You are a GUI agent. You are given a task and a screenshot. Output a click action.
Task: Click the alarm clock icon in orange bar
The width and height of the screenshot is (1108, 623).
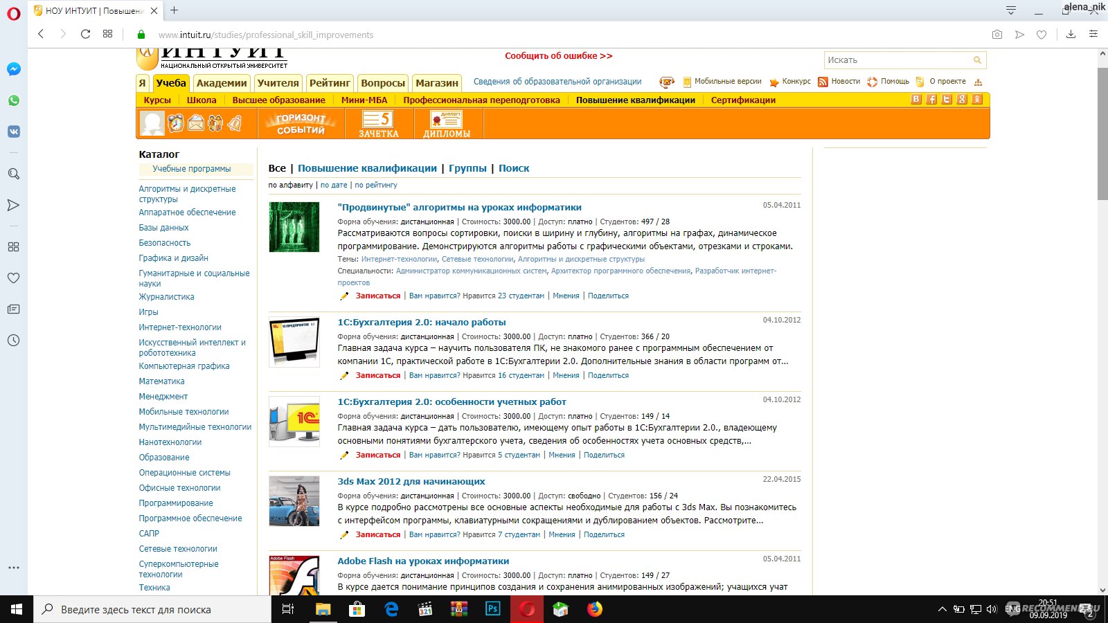(x=176, y=123)
